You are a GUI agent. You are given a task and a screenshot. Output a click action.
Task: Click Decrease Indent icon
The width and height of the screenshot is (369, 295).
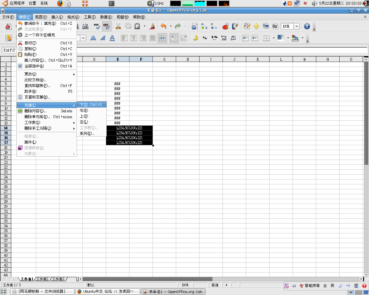point(245,38)
